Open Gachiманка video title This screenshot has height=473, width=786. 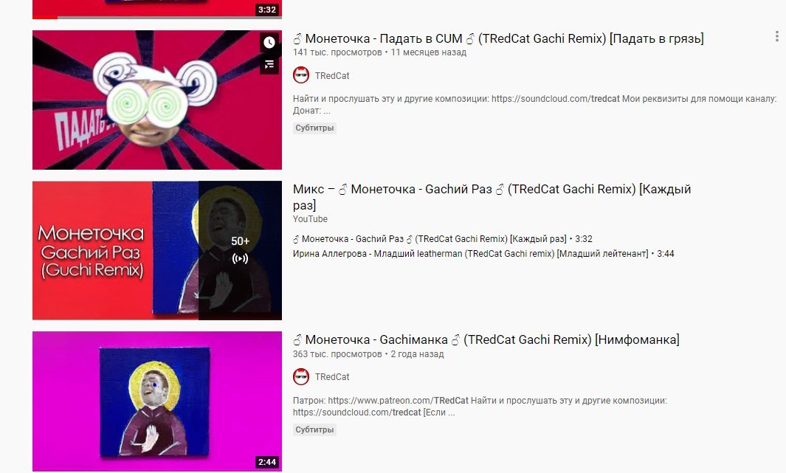[486, 339]
